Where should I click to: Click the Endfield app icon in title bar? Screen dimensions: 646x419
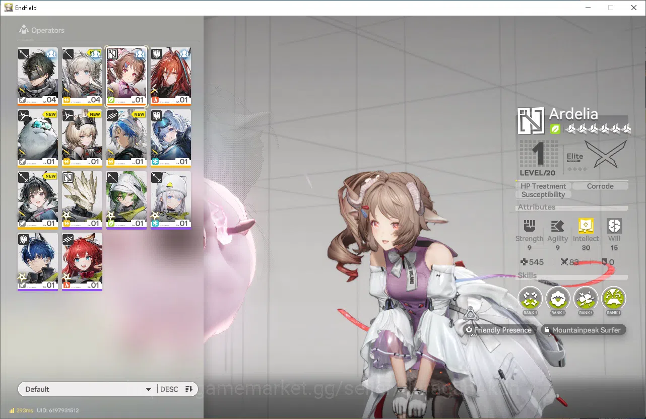coord(8,8)
